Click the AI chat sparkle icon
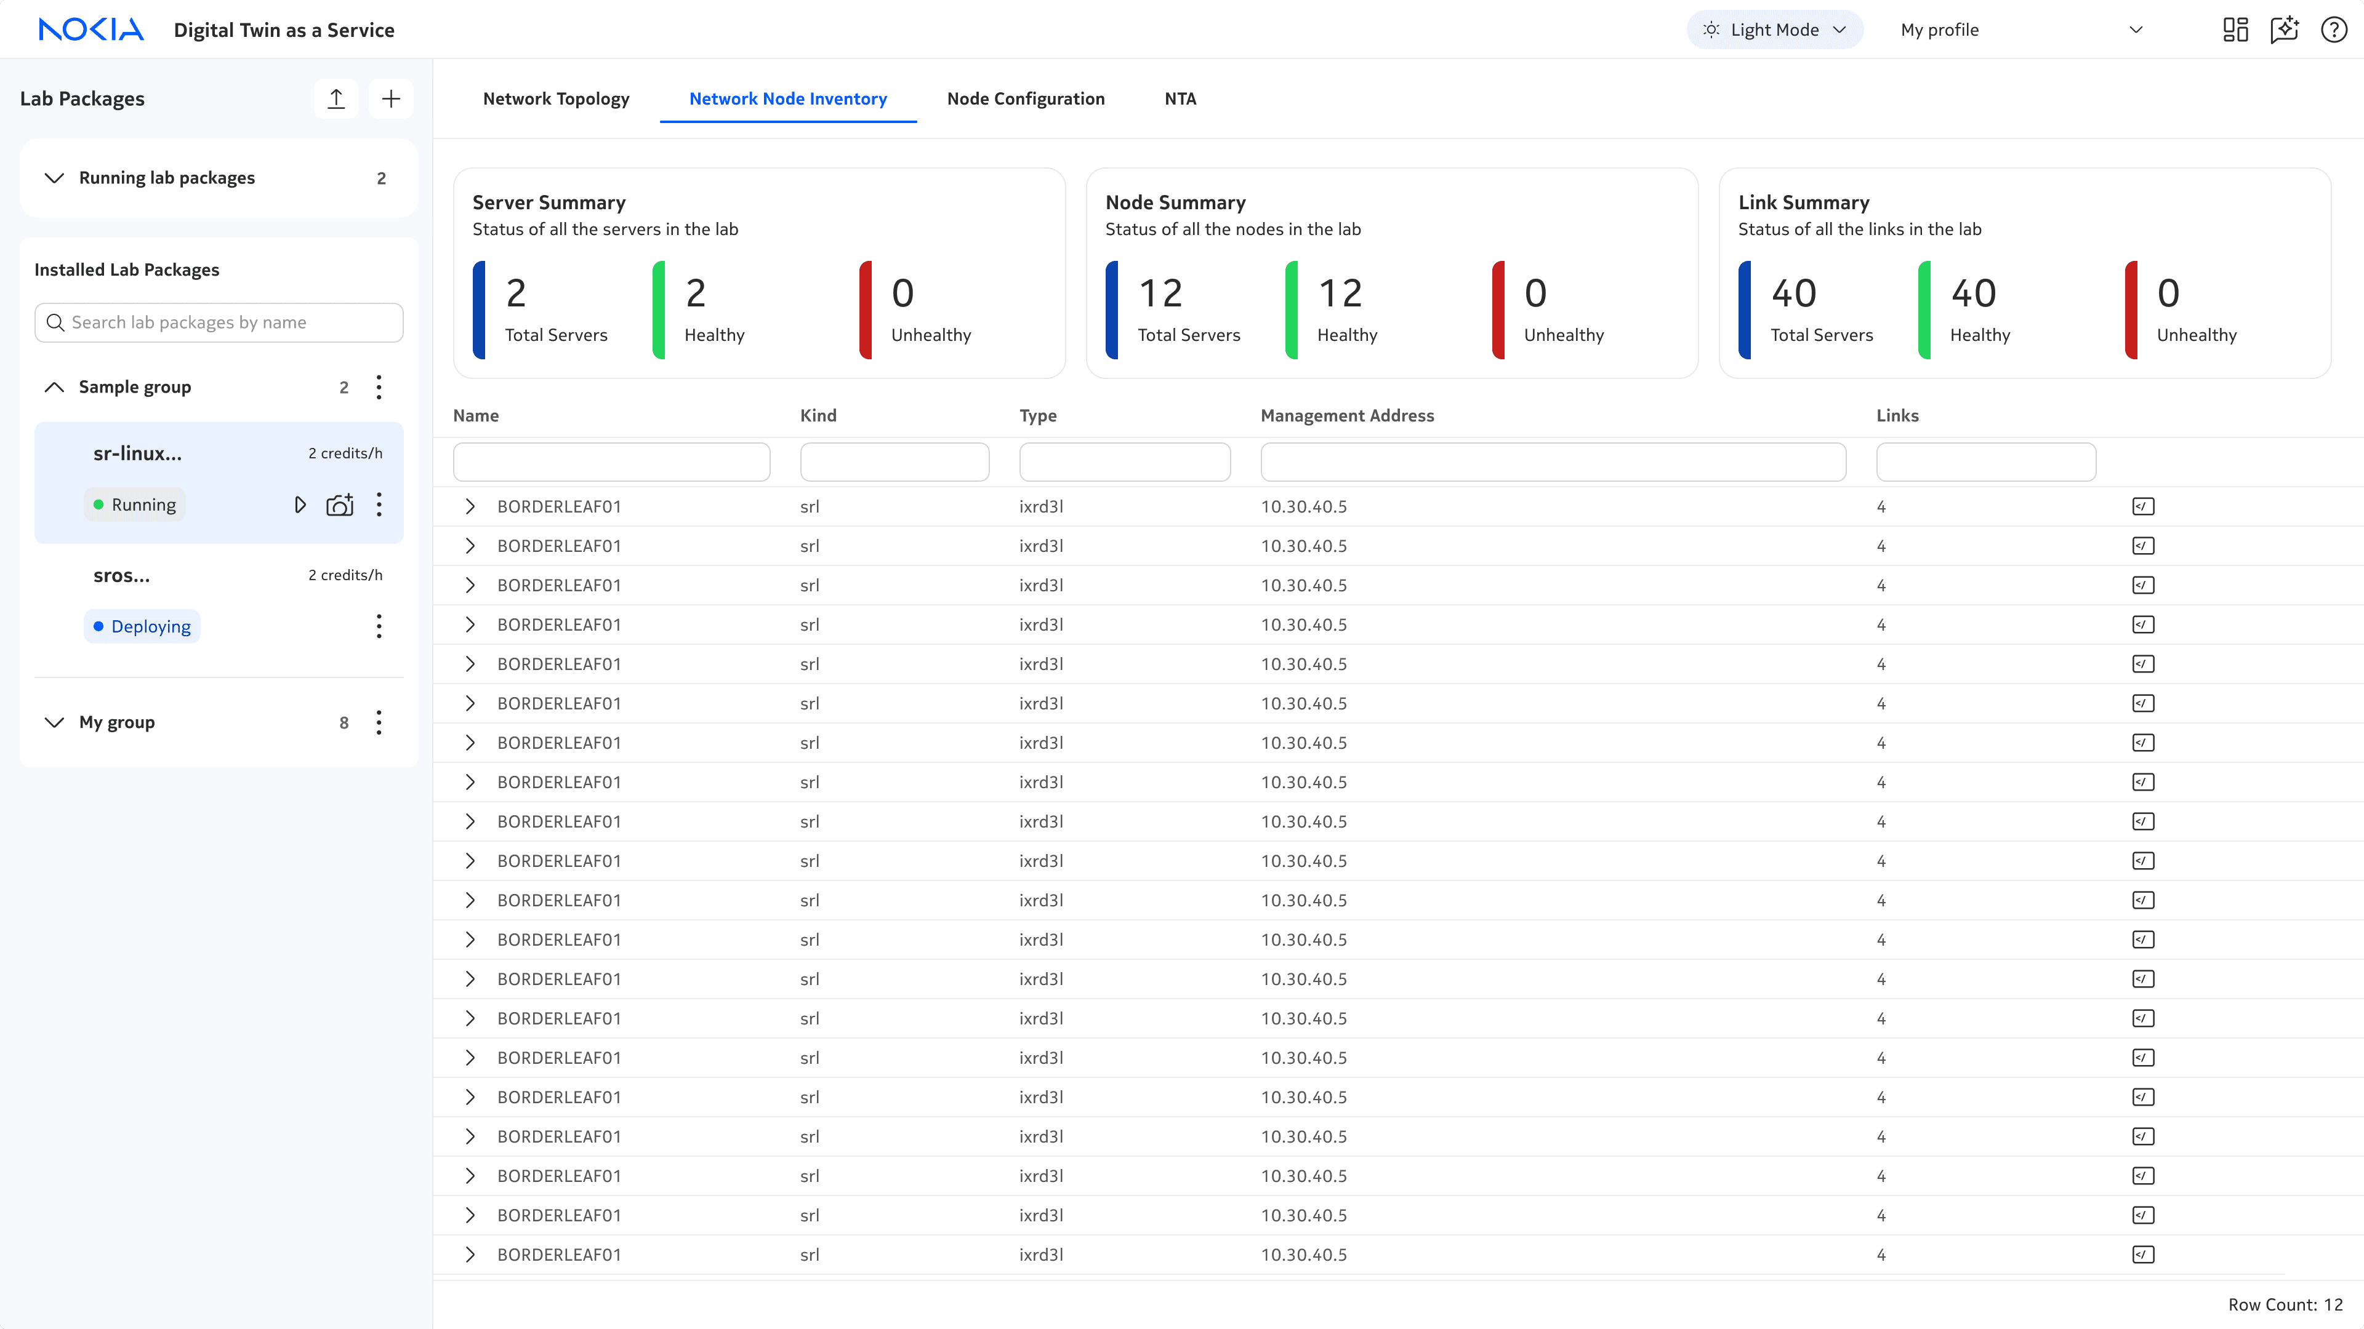Viewport: 2364px width, 1329px height. click(x=2284, y=30)
